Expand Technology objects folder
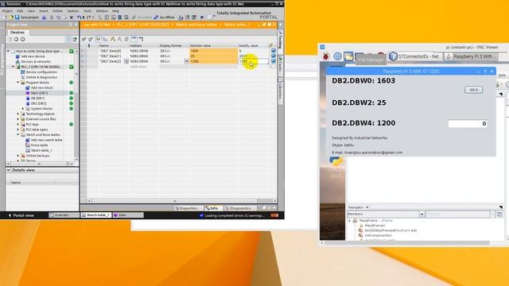Screen dimensions: 509x286 pyautogui.click(x=18, y=114)
